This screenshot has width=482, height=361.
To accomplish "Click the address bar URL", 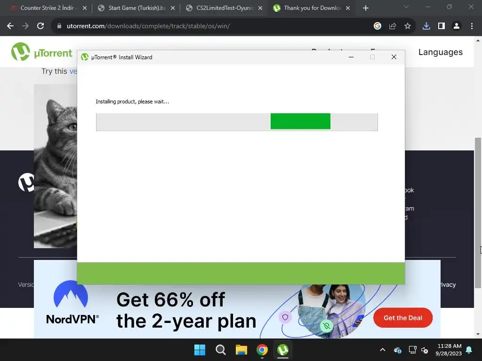I will (x=148, y=26).
